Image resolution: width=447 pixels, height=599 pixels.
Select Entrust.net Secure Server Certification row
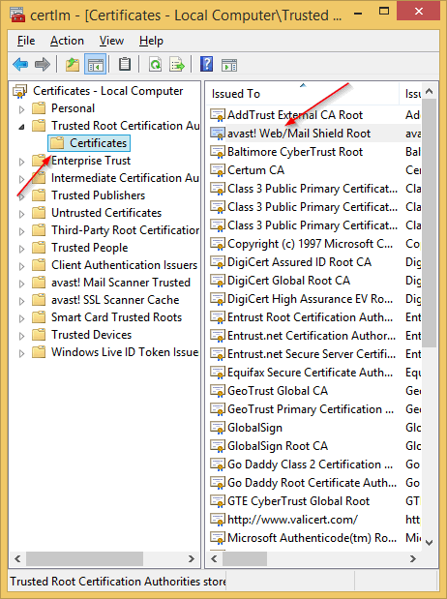(x=312, y=354)
